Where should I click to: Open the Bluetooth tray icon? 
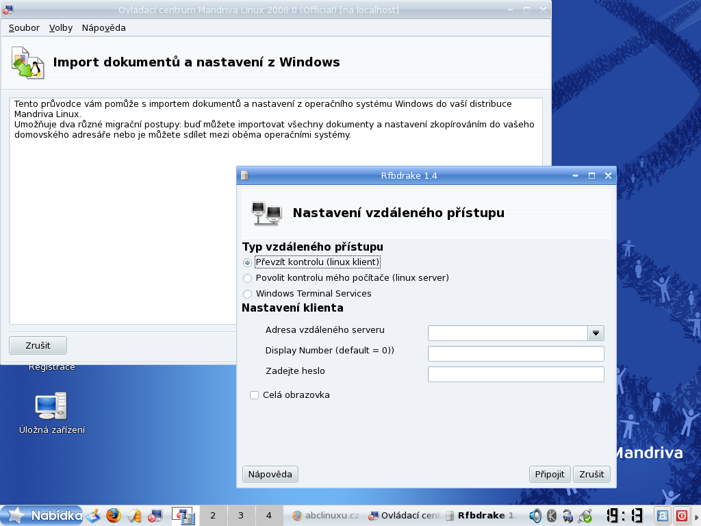pos(552,516)
